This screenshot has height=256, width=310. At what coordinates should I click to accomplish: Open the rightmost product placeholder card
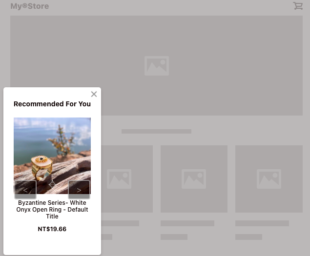click(x=269, y=179)
